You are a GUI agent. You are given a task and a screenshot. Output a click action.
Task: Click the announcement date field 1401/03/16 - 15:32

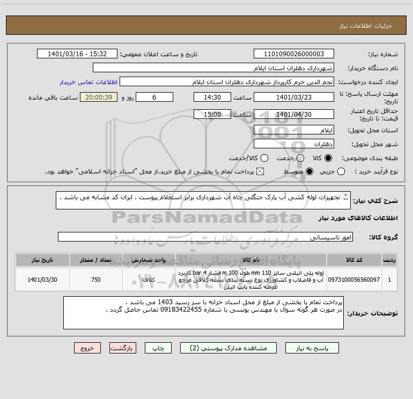77,54
